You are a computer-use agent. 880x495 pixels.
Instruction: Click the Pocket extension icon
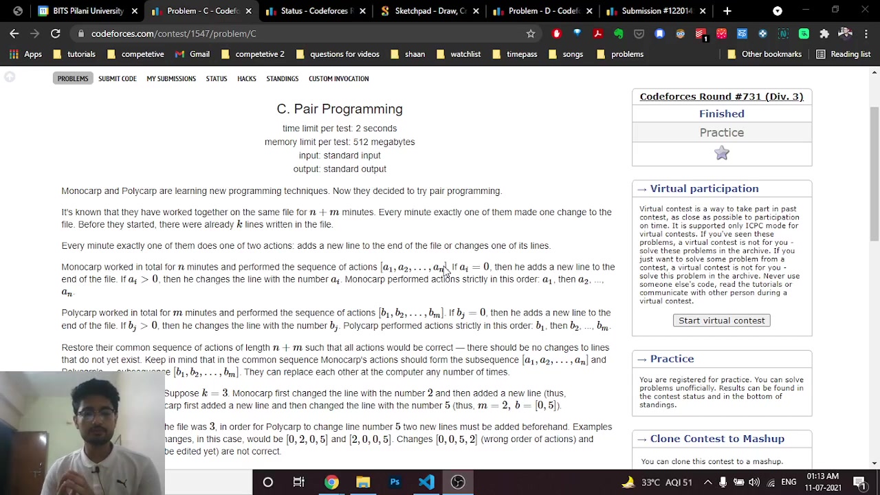point(639,34)
